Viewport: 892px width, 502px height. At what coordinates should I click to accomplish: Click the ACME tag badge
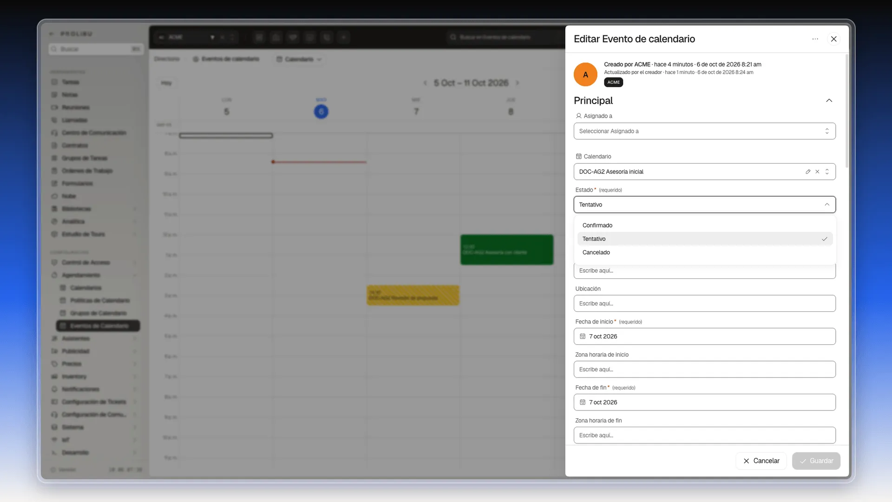click(613, 82)
